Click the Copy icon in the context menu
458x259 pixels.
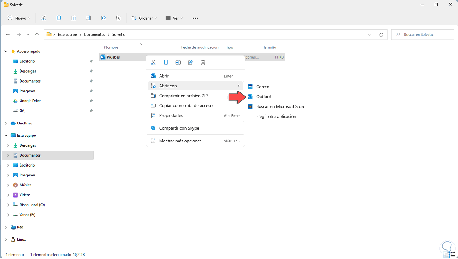[x=166, y=63]
